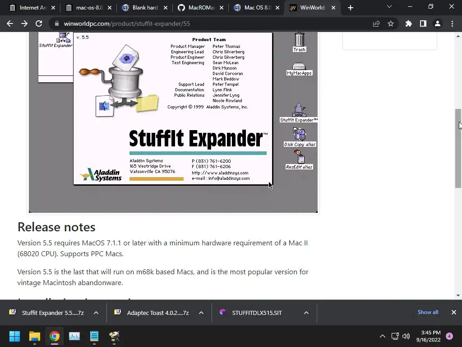The image size is (462, 347).
Task: Click the ResEdit alias icon
Action: (299, 159)
